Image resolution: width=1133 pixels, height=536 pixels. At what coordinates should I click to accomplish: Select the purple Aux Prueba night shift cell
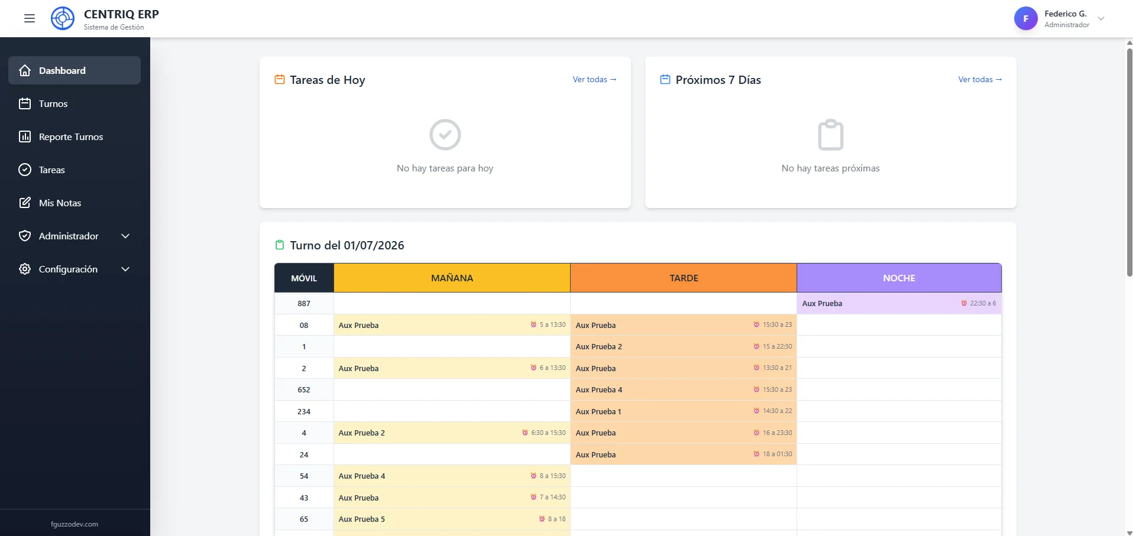899,303
